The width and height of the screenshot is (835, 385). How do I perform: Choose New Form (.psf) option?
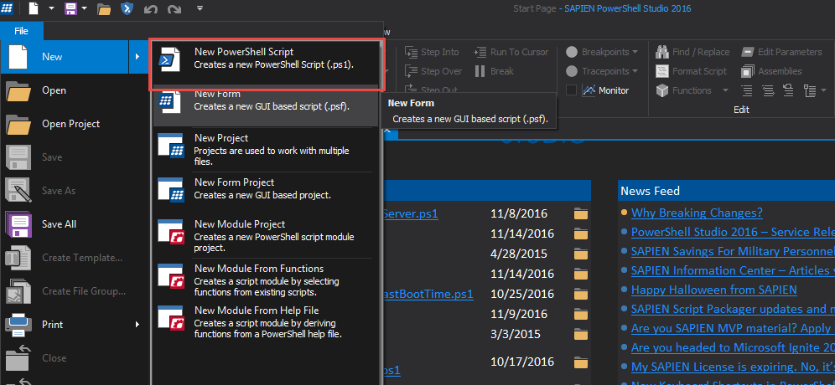tap(266, 105)
